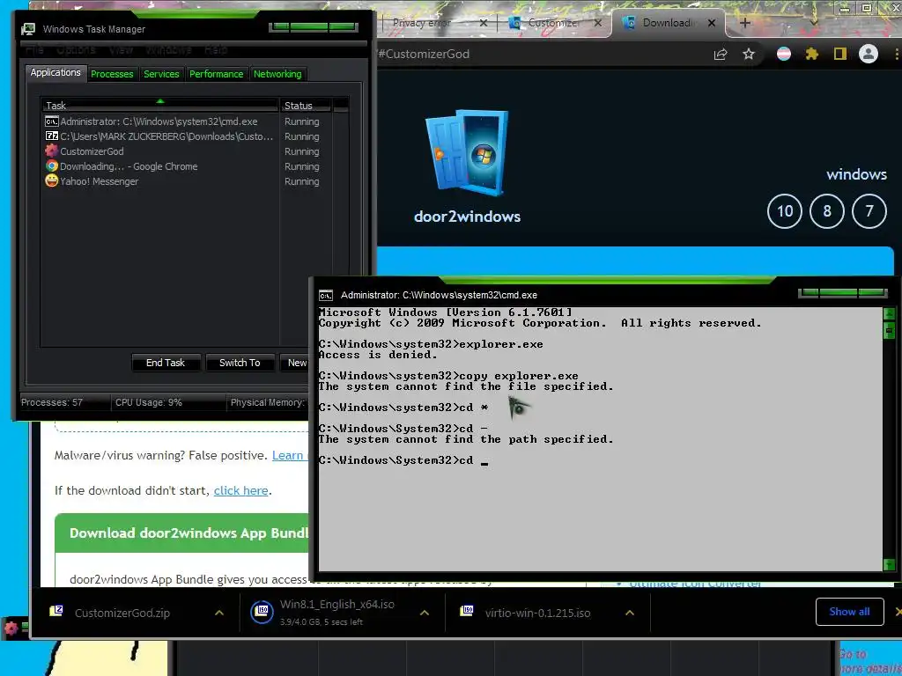The height and width of the screenshot is (676, 902).
Task: Expand CustomizerGod.zip download options chevron
Action: click(x=219, y=613)
